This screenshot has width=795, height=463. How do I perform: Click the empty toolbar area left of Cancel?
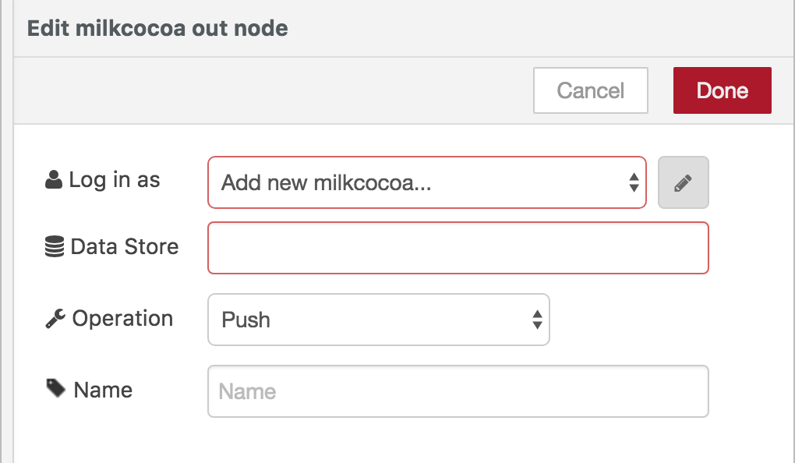273,90
